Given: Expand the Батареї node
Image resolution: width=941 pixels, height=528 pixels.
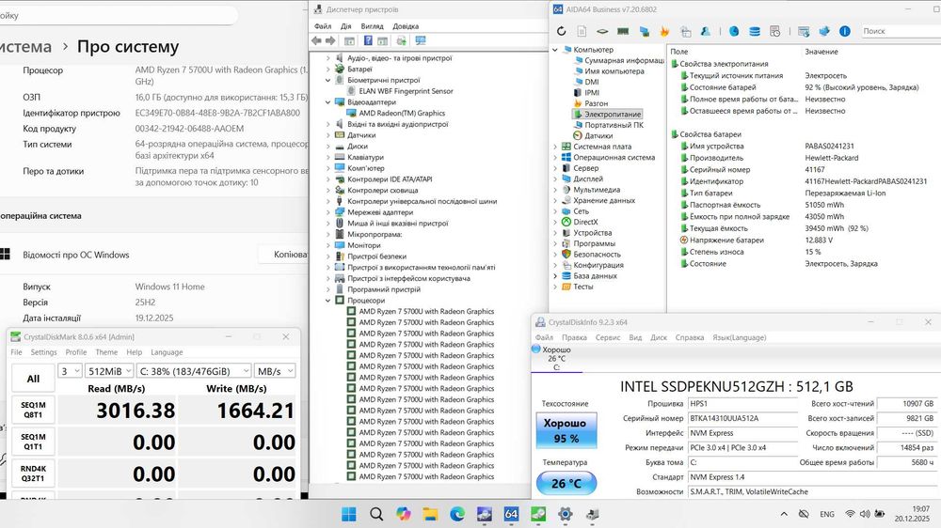Looking at the screenshot, I should 328,69.
